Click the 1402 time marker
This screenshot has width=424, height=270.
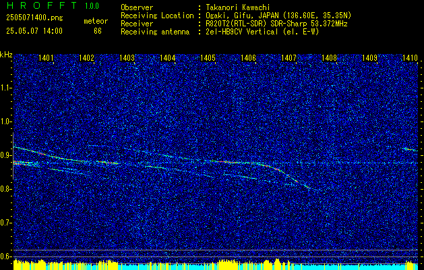click(x=86, y=57)
